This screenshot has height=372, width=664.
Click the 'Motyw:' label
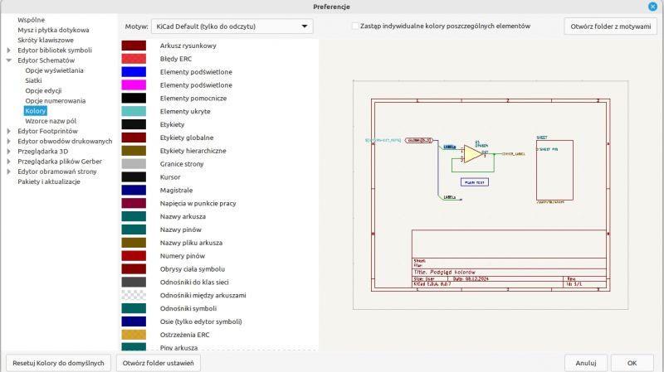(136, 27)
